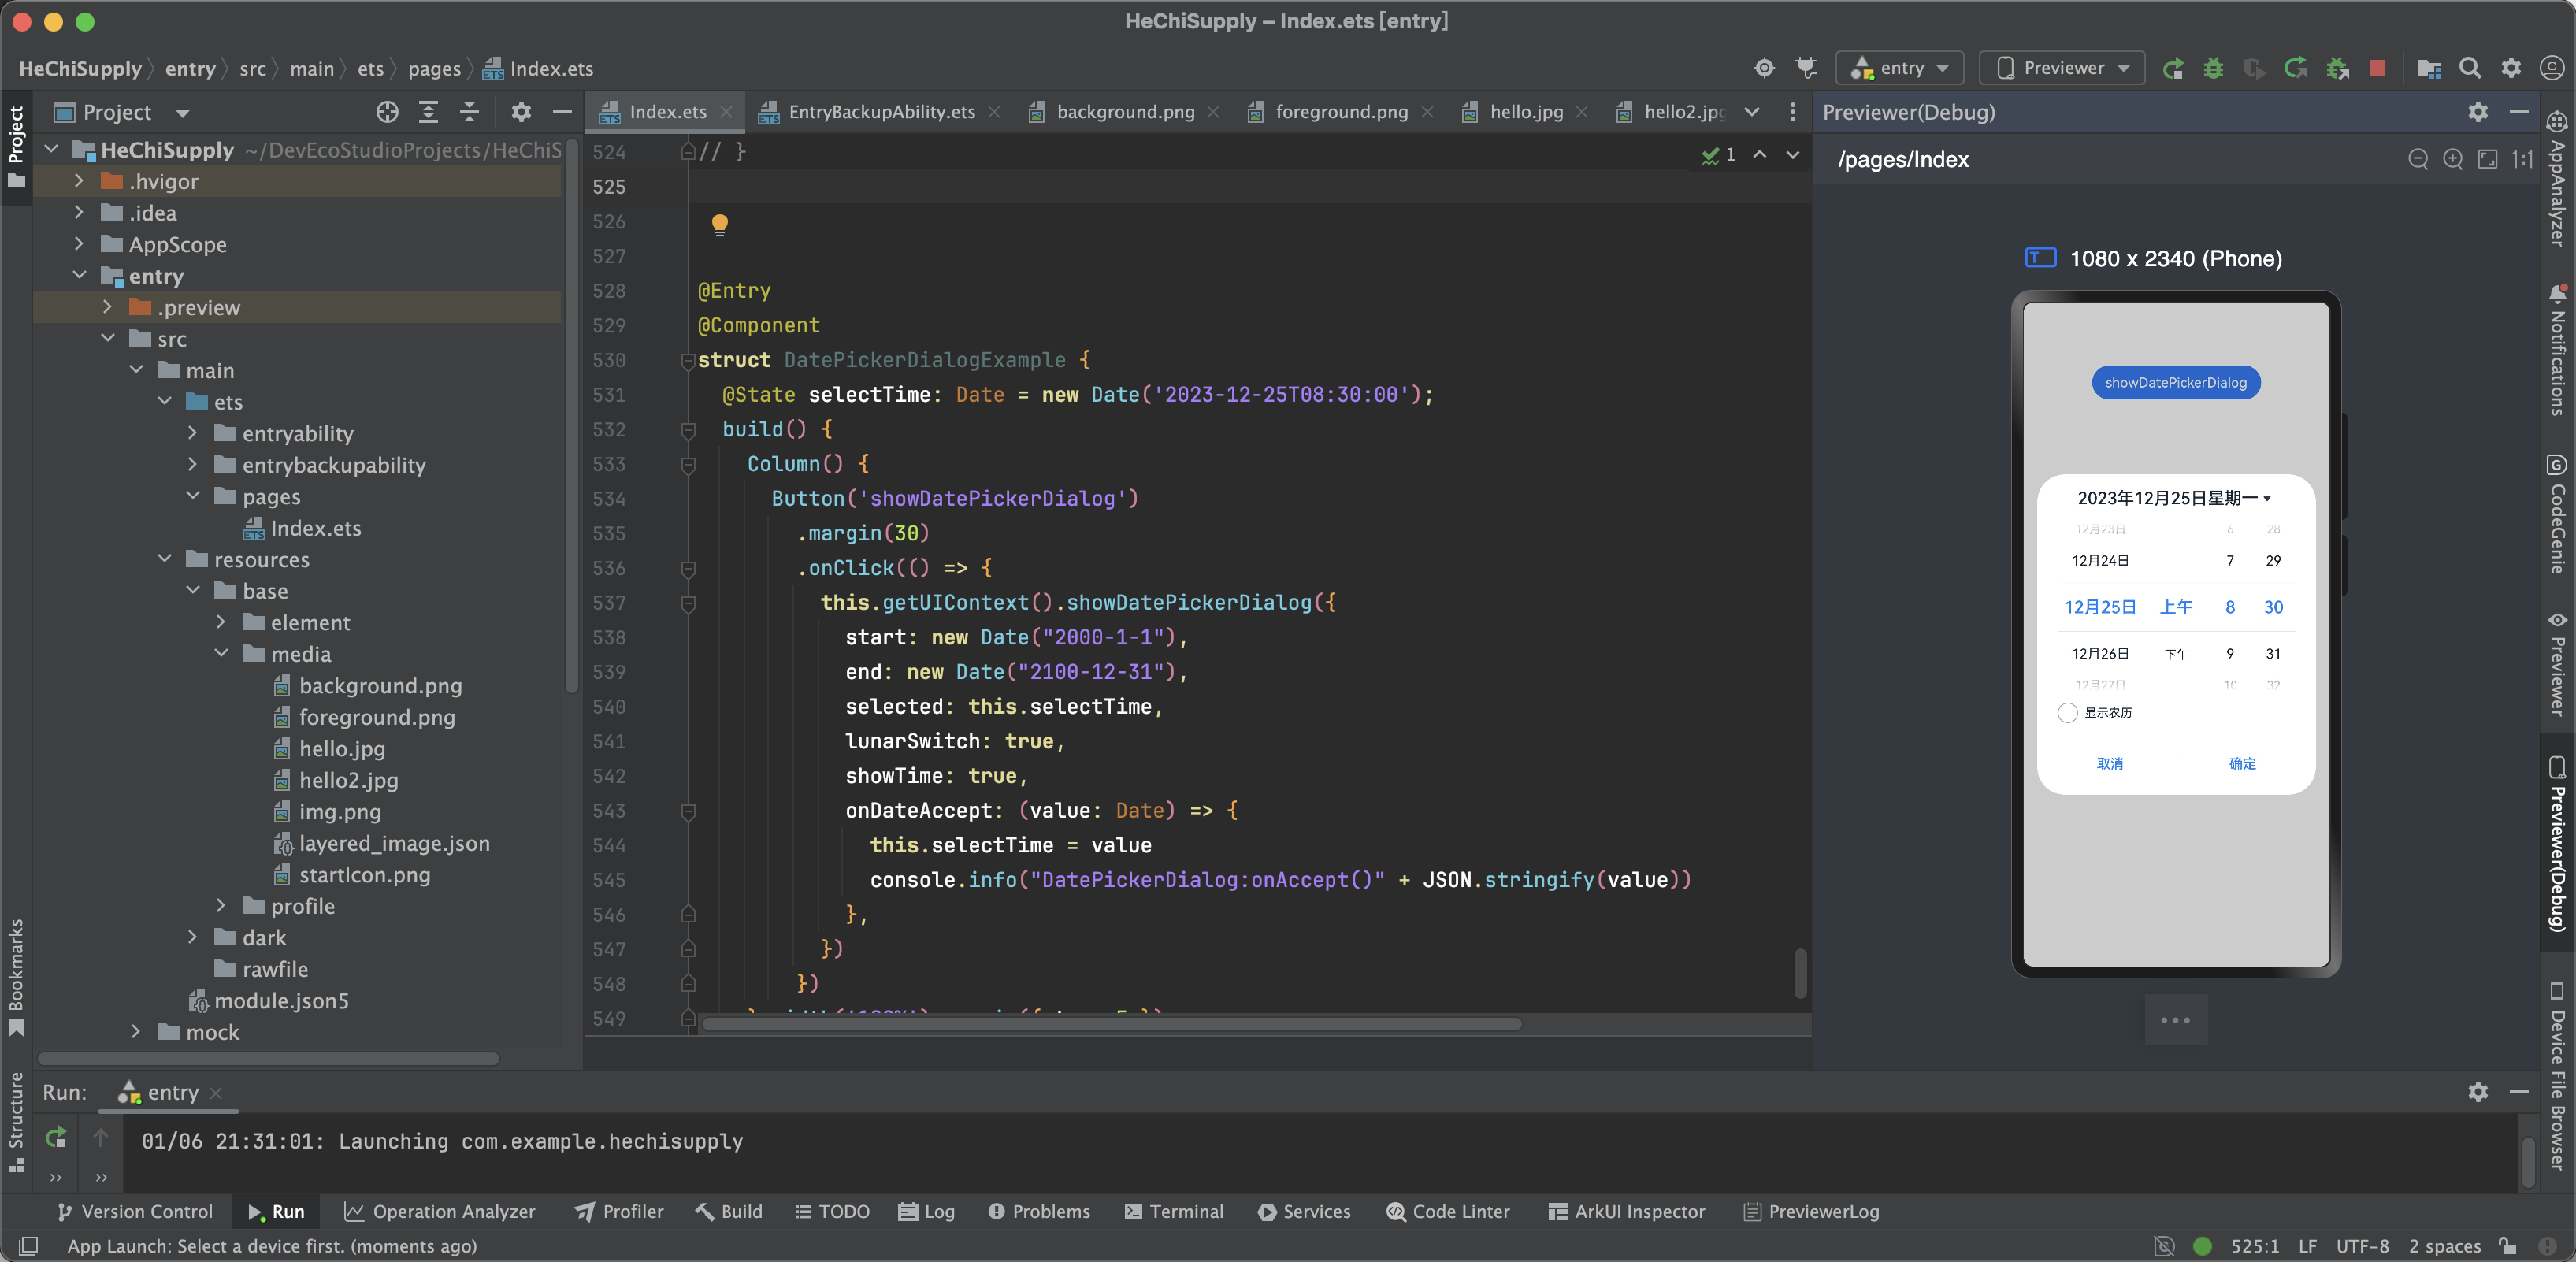This screenshot has height=1262, width=2576.
Task: Click the Debug bug icon in toolbar
Action: coord(2213,68)
